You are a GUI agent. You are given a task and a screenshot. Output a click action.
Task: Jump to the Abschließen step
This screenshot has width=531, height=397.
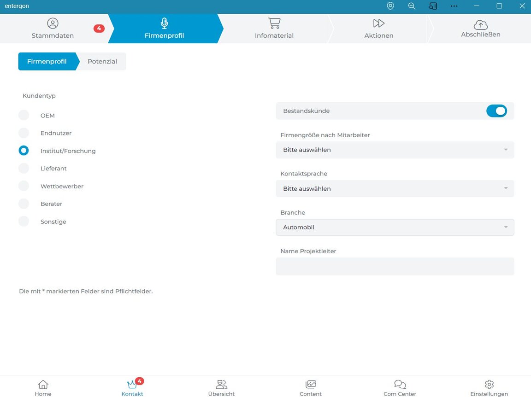point(480,29)
